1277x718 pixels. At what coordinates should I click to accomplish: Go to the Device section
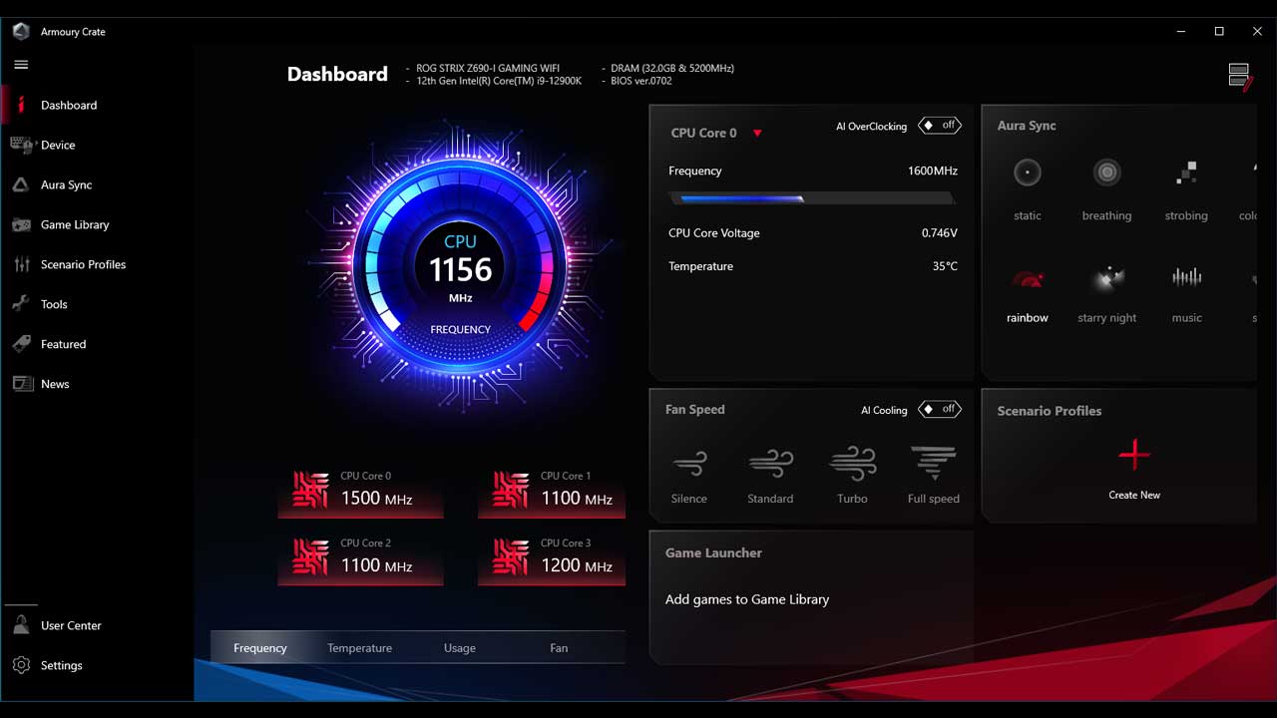pos(58,145)
